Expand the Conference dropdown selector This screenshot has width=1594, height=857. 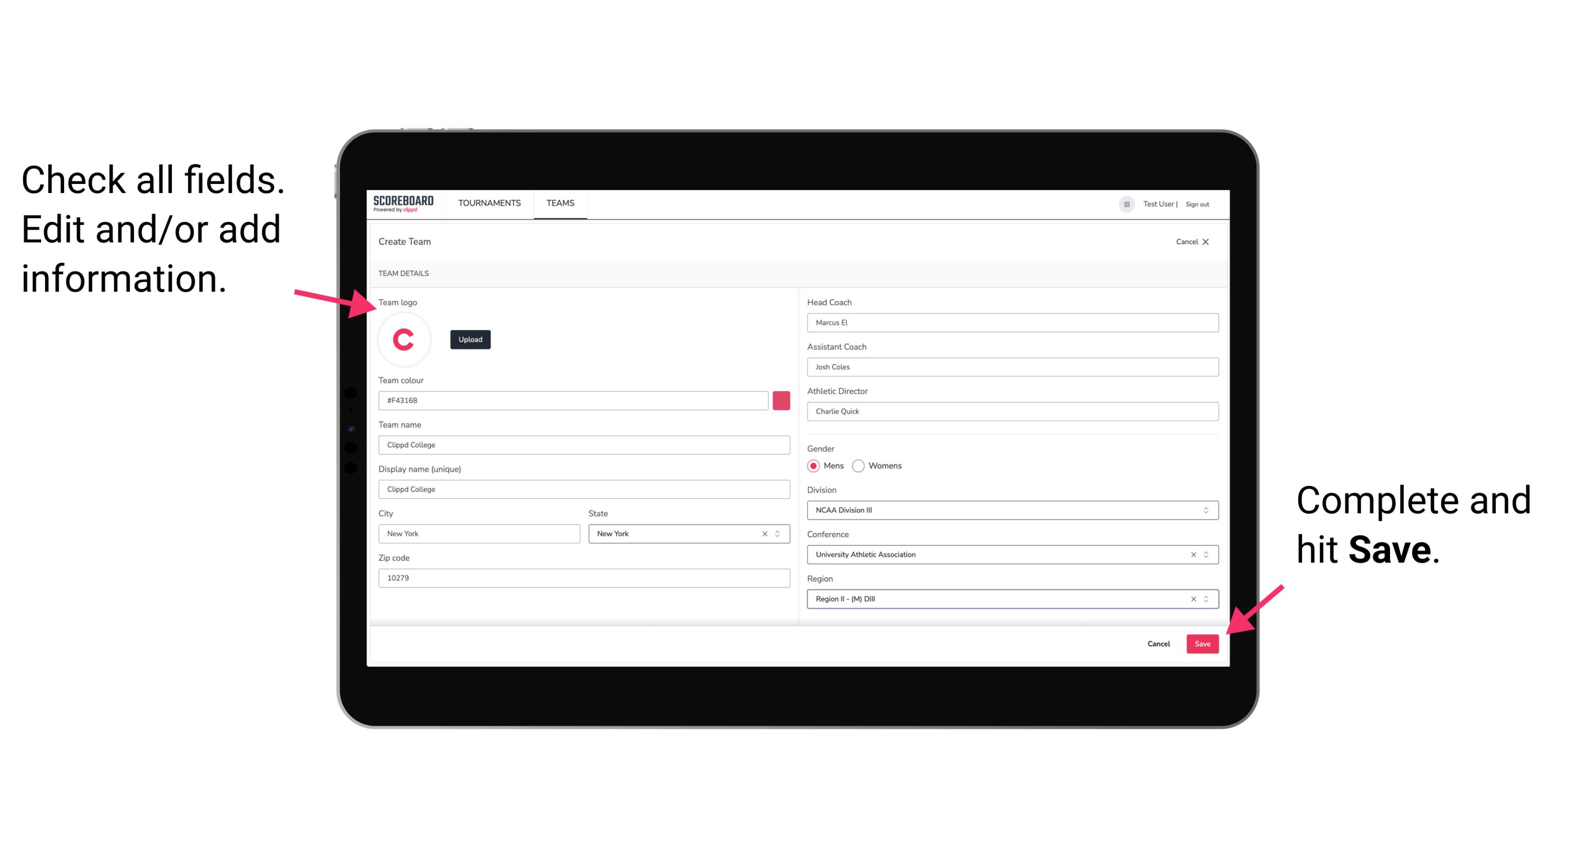point(1207,554)
